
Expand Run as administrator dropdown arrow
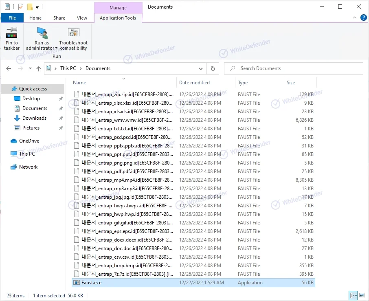pos(56,48)
